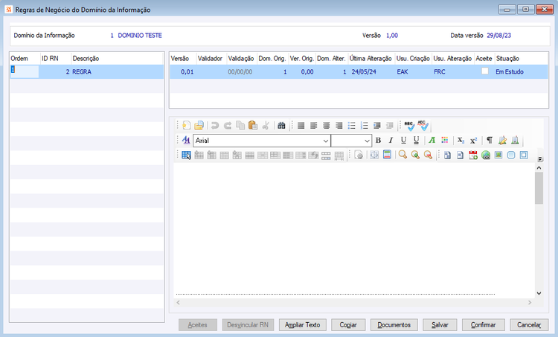Click the zoom out magnifier icon

tap(428, 155)
